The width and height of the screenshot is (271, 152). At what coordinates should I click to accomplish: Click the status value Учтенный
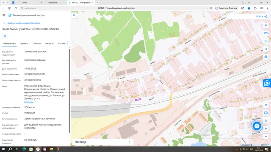coord(29,113)
